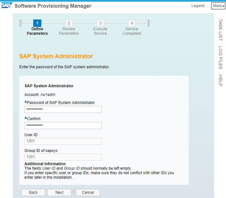Open the LOG FILES side tab
Image resolution: width=226 pixels, height=198 pixels.
(221, 58)
